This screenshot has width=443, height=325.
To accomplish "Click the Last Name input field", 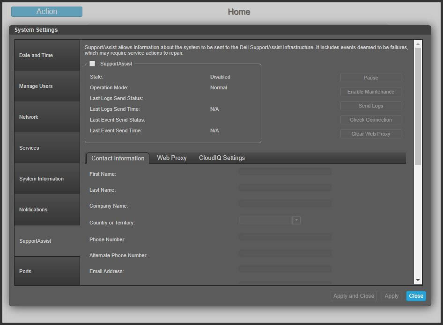I will click(285, 188).
